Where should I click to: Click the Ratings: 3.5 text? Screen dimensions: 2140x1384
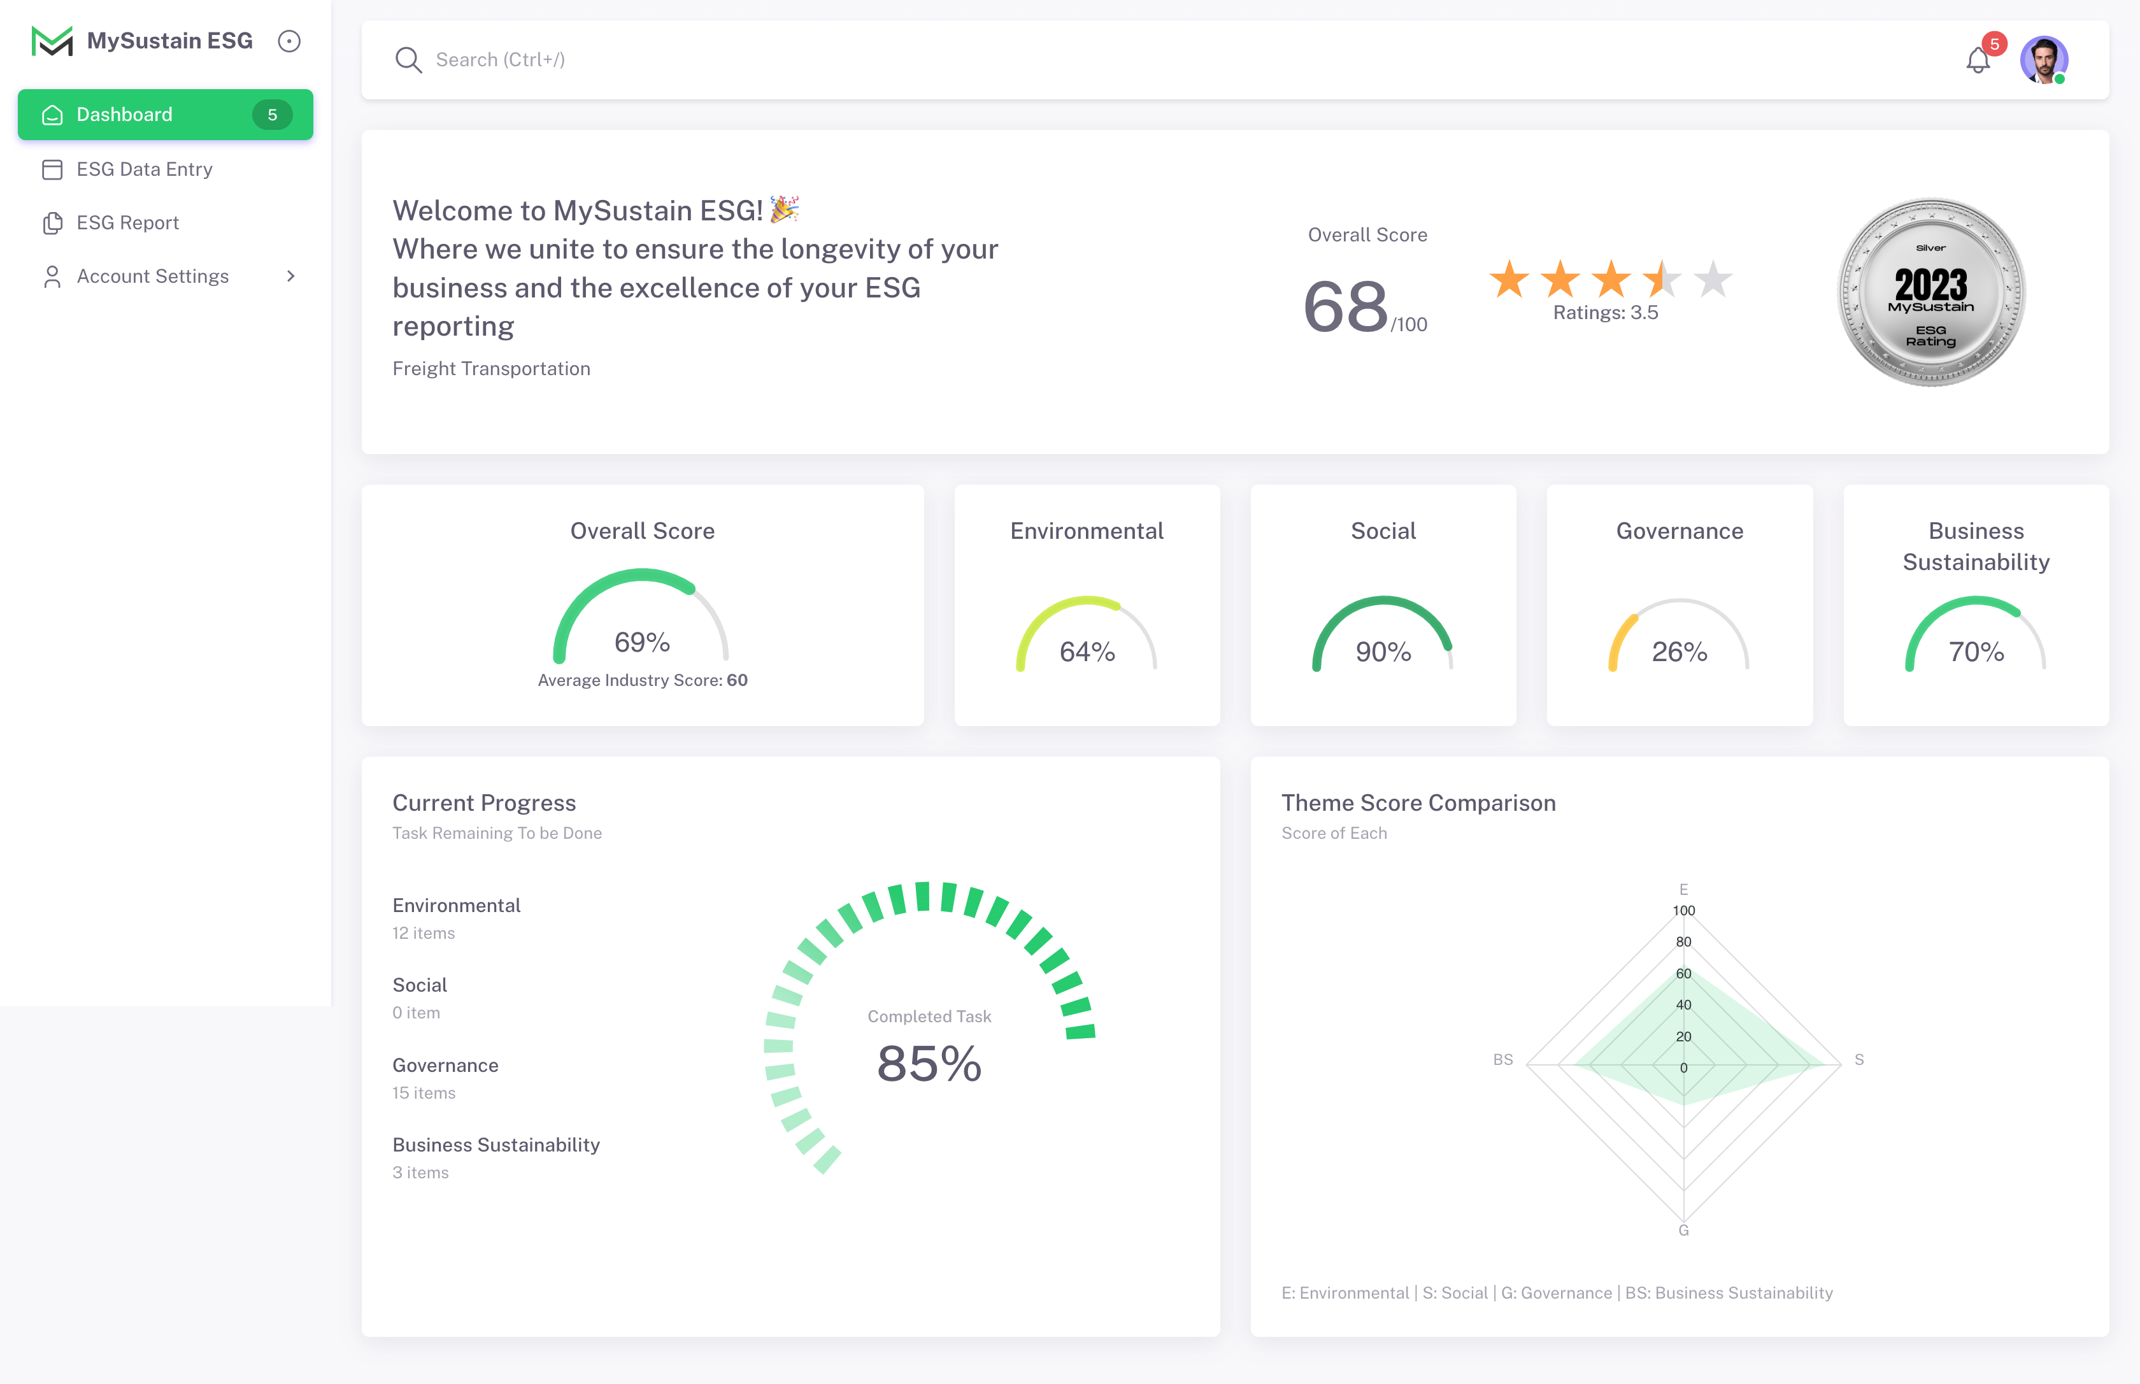coord(1605,313)
